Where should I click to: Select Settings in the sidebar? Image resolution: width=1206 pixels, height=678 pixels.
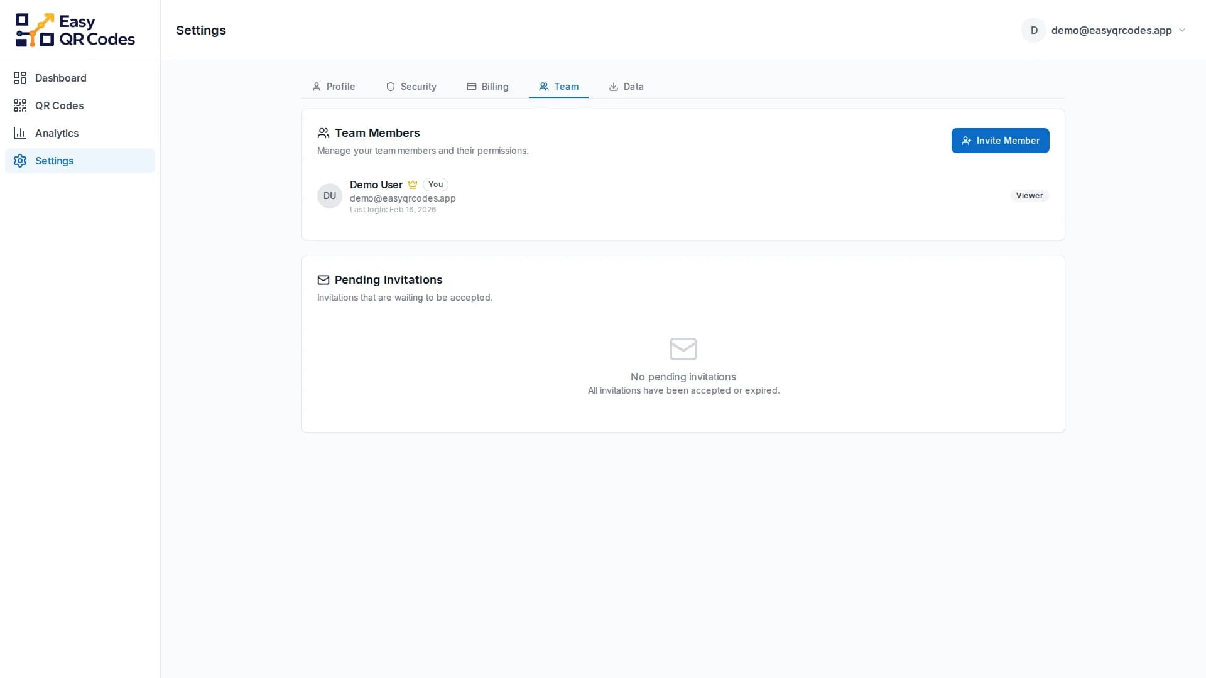80,161
